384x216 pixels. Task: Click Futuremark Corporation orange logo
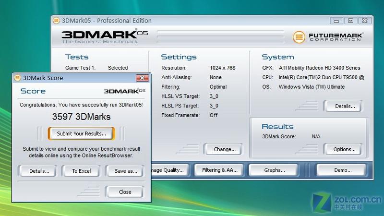(299, 37)
